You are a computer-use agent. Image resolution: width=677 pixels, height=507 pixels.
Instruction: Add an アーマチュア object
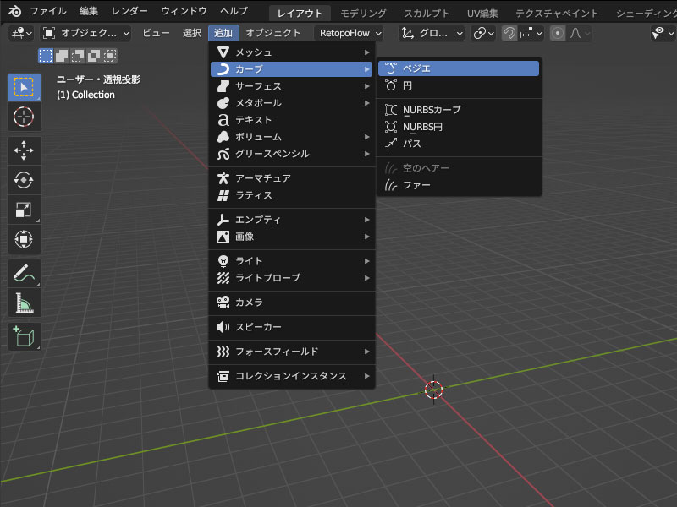point(291,178)
